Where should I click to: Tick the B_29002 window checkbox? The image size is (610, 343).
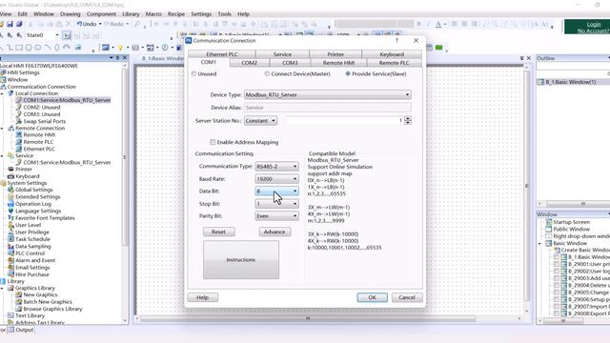pos(557,271)
